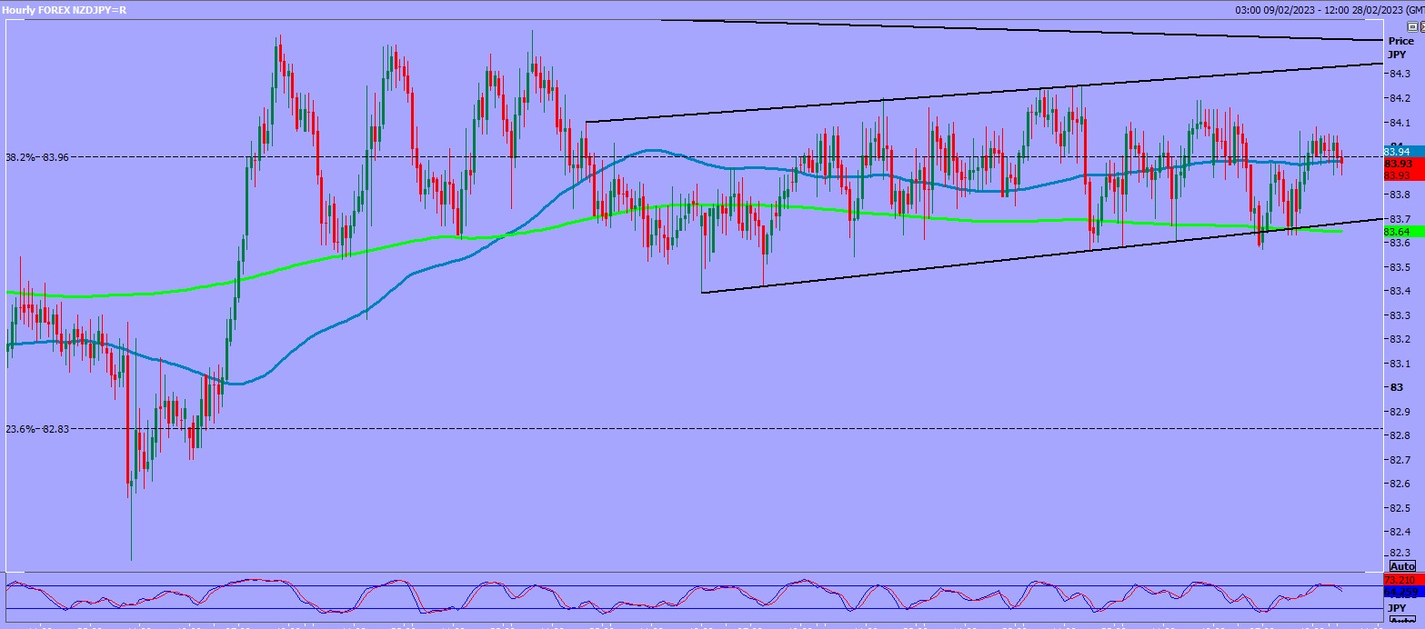Click the Hourly FOREX NZDJPY=R chart title

(64, 10)
